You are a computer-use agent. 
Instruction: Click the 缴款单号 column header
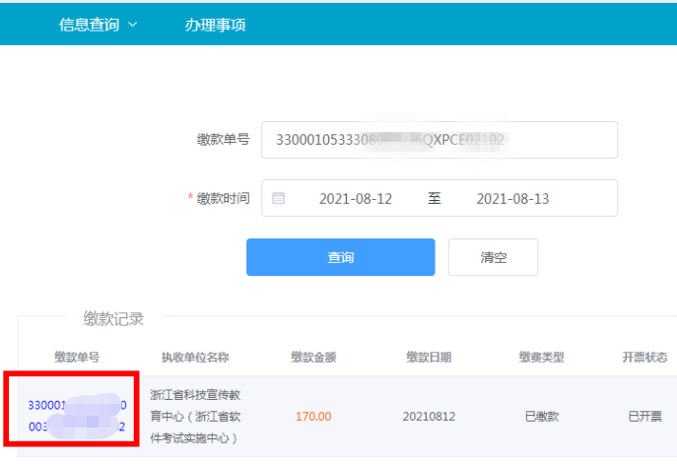point(76,357)
